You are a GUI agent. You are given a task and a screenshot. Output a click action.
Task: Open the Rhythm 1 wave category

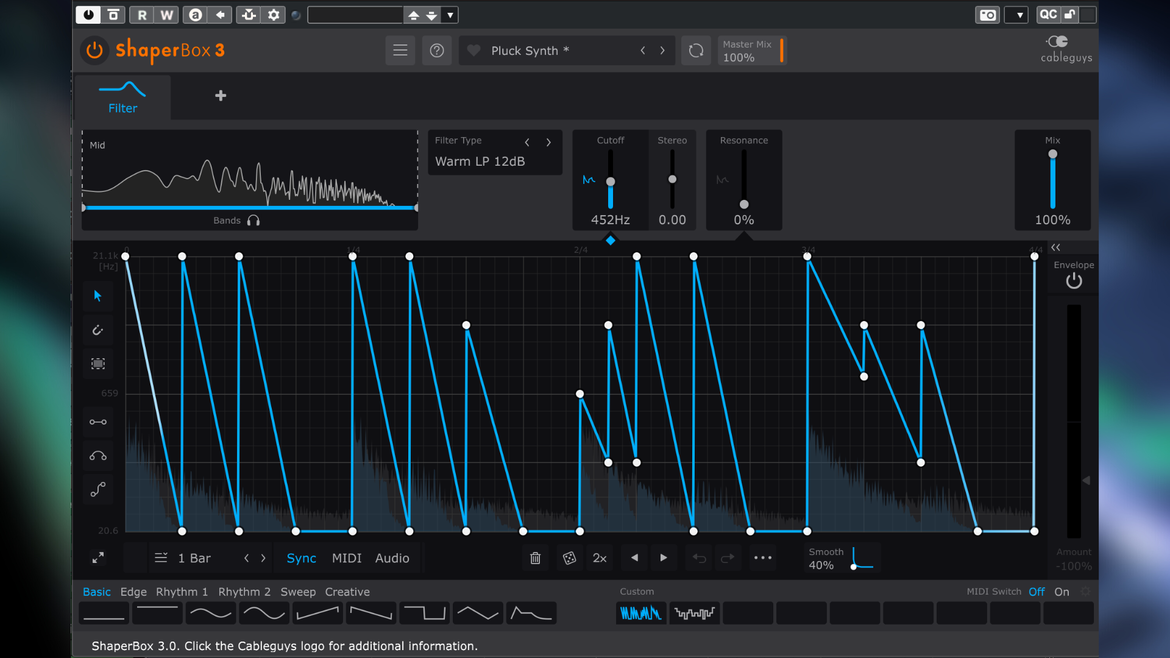point(182,592)
